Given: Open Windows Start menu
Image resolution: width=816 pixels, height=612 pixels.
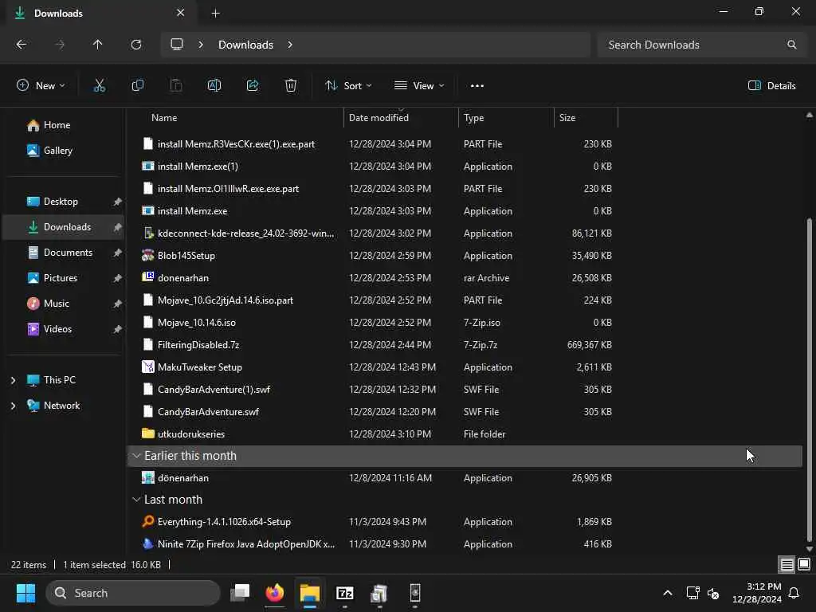Looking at the screenshot, I should [25, 593].
